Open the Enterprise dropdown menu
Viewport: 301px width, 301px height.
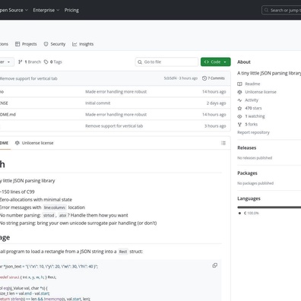coord(46,10)
